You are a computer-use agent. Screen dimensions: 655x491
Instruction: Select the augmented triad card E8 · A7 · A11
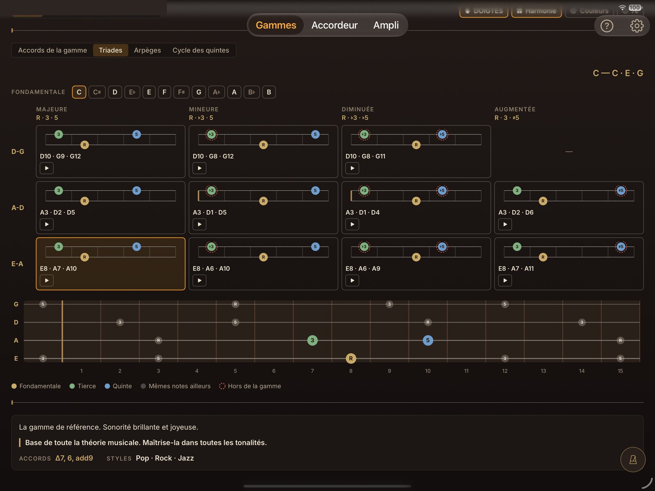pos(569,264)
